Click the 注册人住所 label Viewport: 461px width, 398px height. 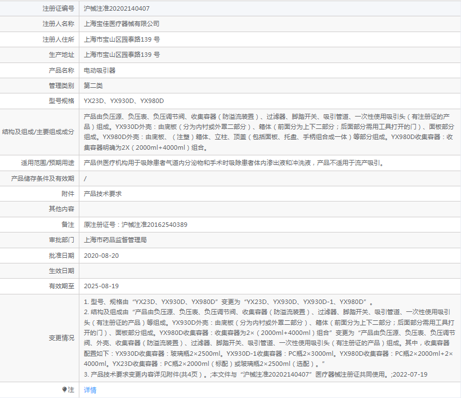point(58,39)
